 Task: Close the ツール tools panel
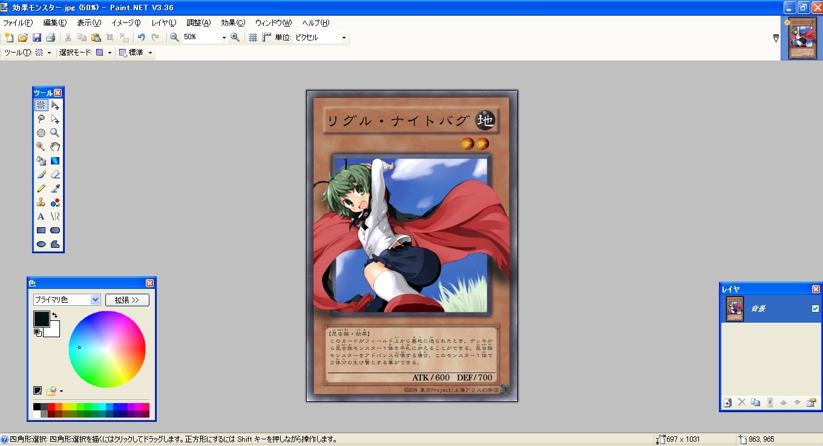58,92
